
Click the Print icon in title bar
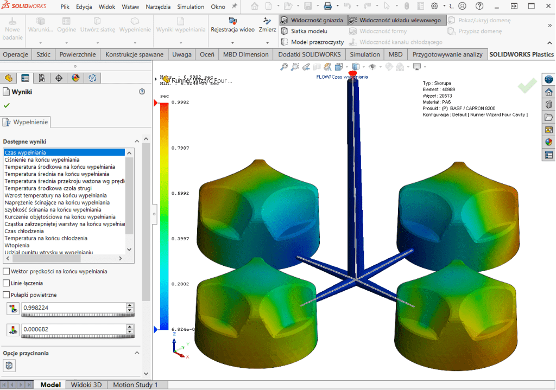pyautogui.click(x=328, y=6)
